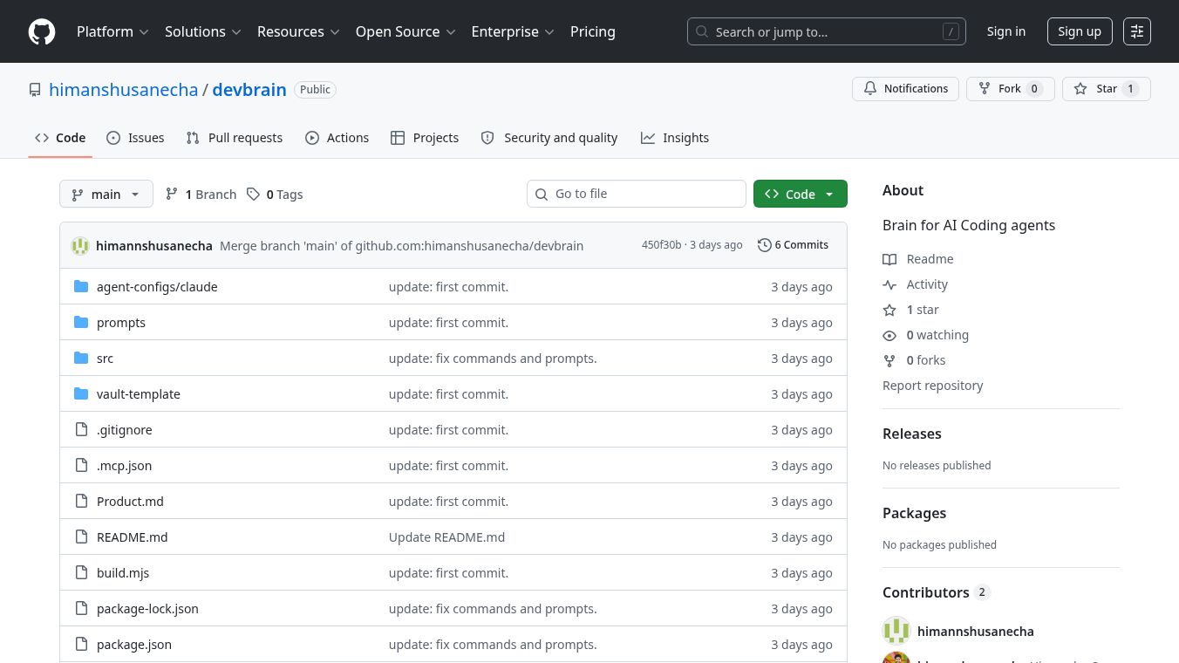Open himanshusanecha owner profile link
Screen dimensions: 1179x663
tap(123, 90)
